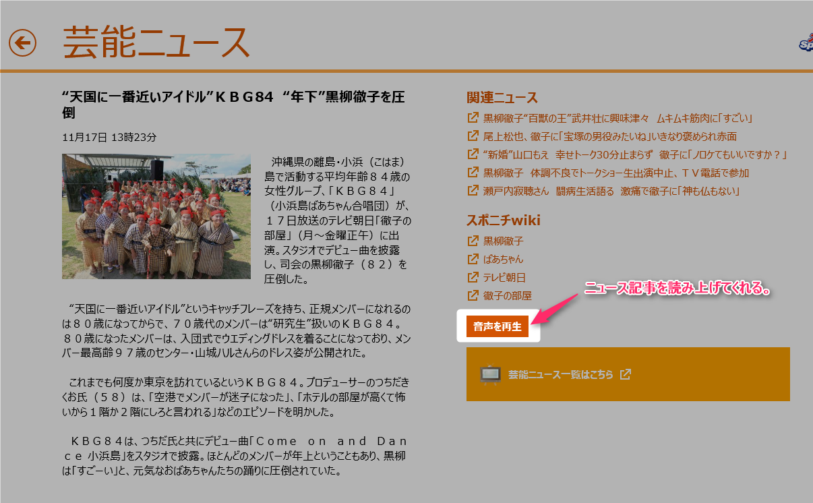Click the KBG84 group photo thumbnail
This screenshot has height=503, width=813.
(x=156, y=216)
